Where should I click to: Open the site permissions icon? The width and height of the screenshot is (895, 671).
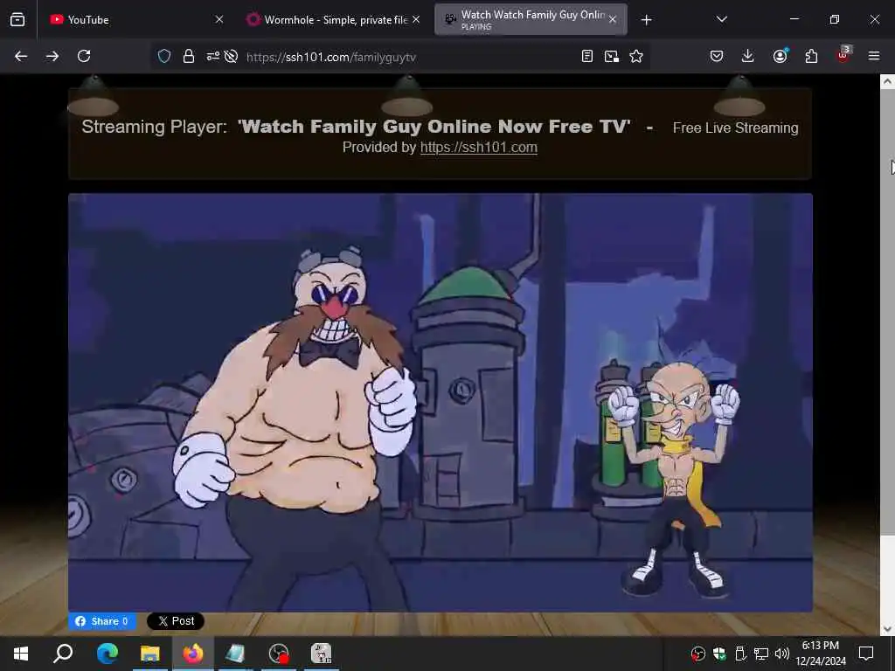tap(212, 56)
